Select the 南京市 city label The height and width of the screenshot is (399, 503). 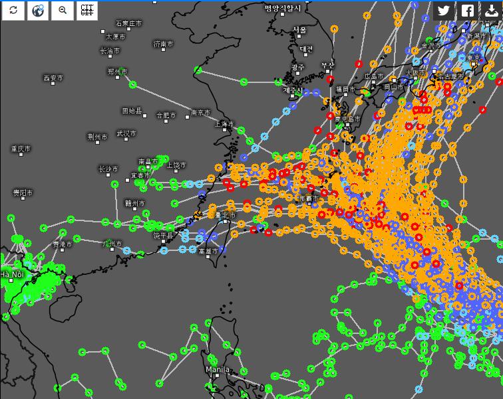[x=200, y=113]
